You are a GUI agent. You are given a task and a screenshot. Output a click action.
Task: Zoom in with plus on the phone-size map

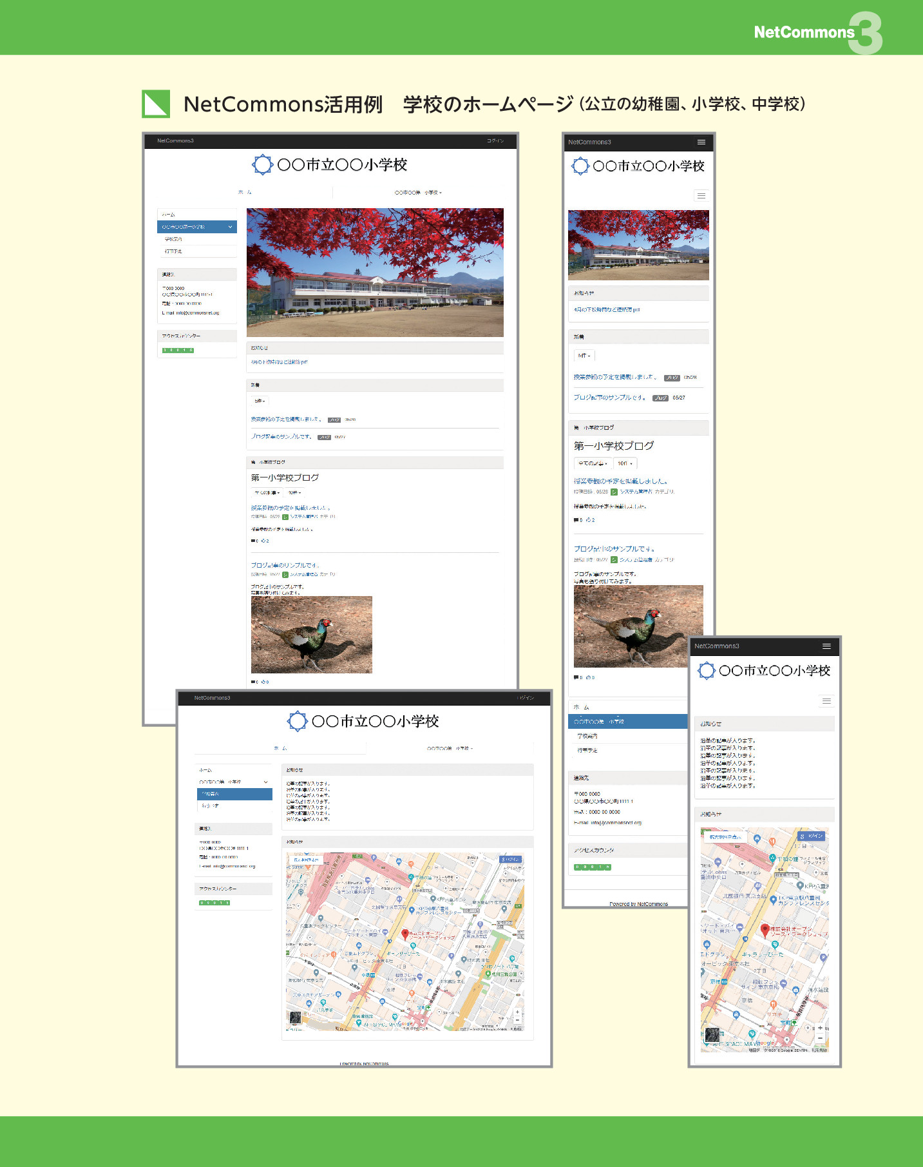pyautogui.click(x=820, y=1028)
